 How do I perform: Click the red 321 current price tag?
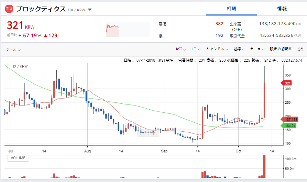point(286,83)
